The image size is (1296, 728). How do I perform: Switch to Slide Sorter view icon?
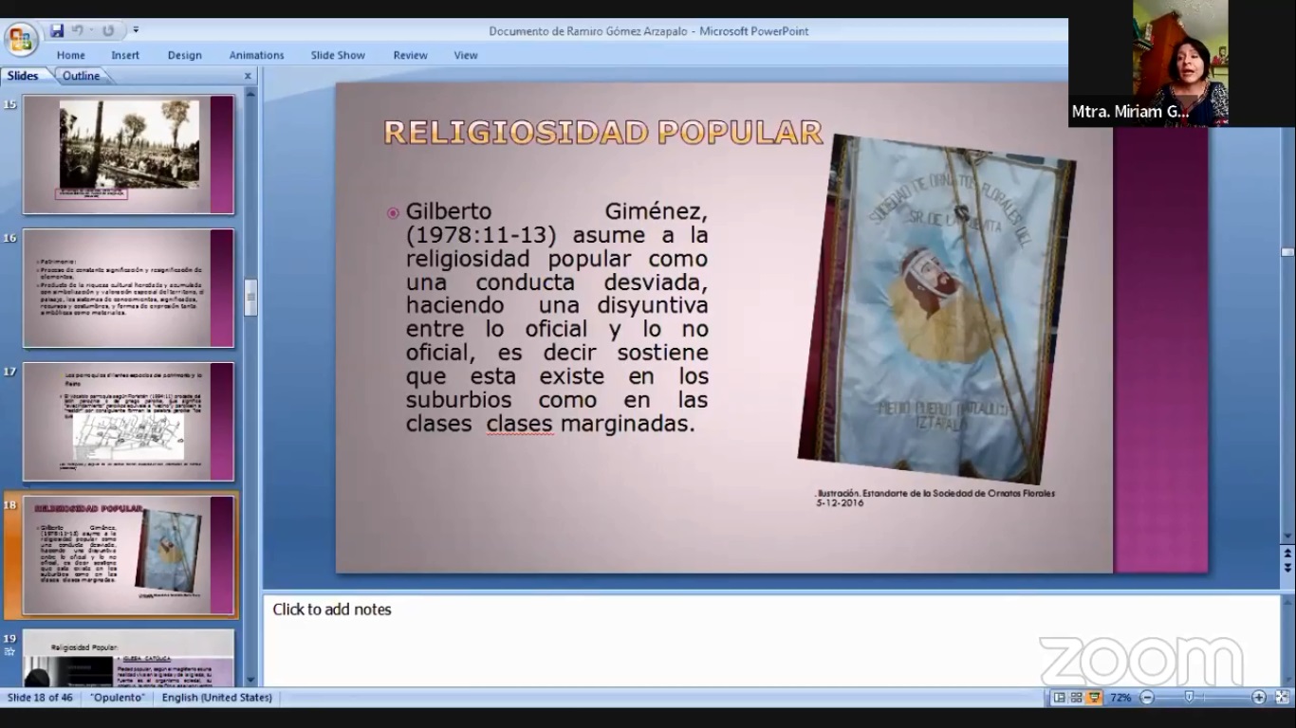1077,698
